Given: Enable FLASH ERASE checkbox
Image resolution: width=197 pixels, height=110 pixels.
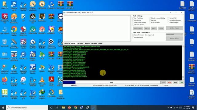Looking at the screenshot, I should [x=168, y=22].
